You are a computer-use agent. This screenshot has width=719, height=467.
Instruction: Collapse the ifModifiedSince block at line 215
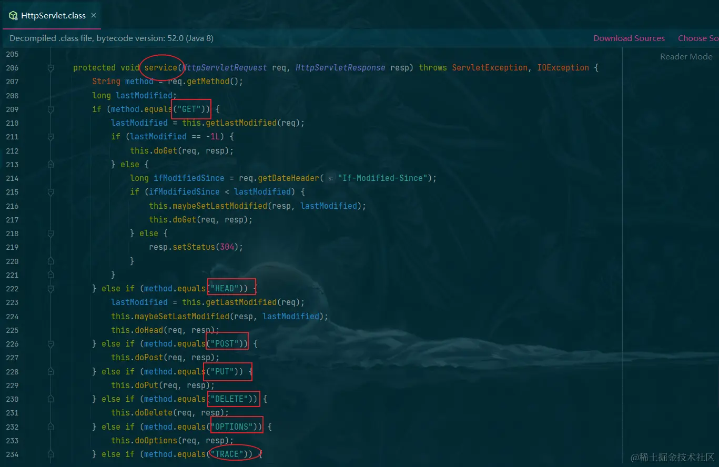(50, 192)
